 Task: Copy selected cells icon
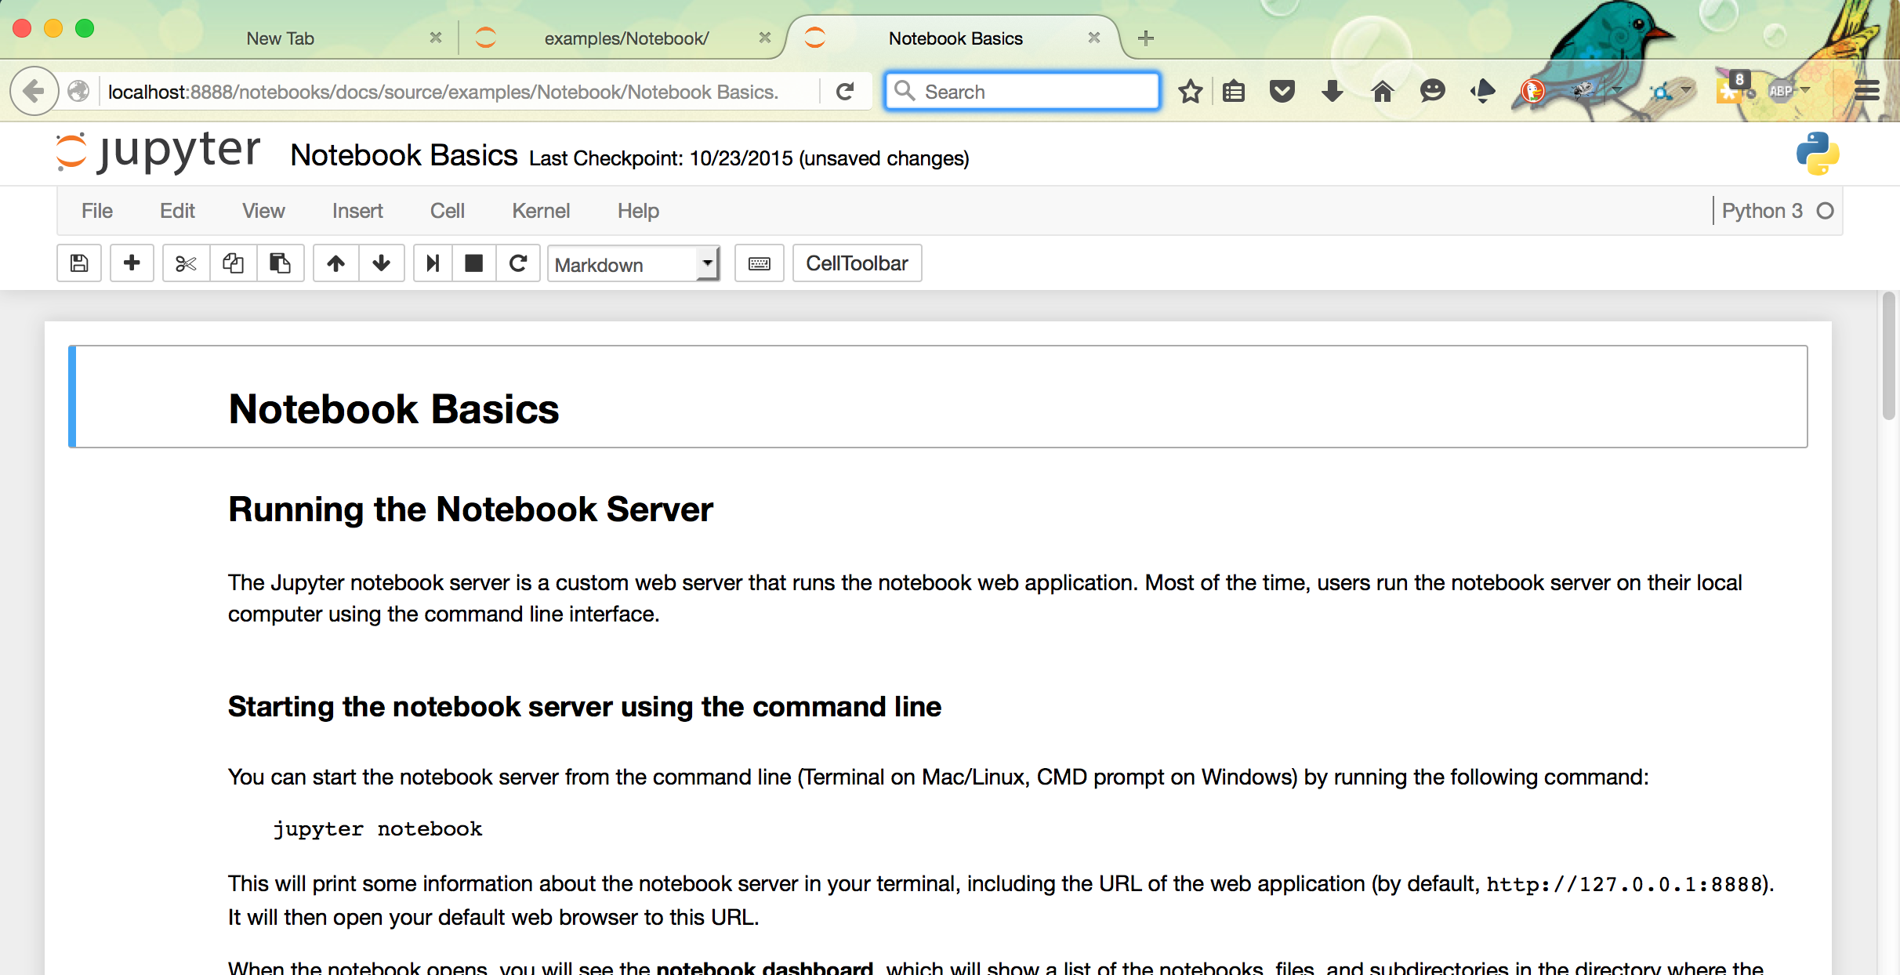coord(233,263)
